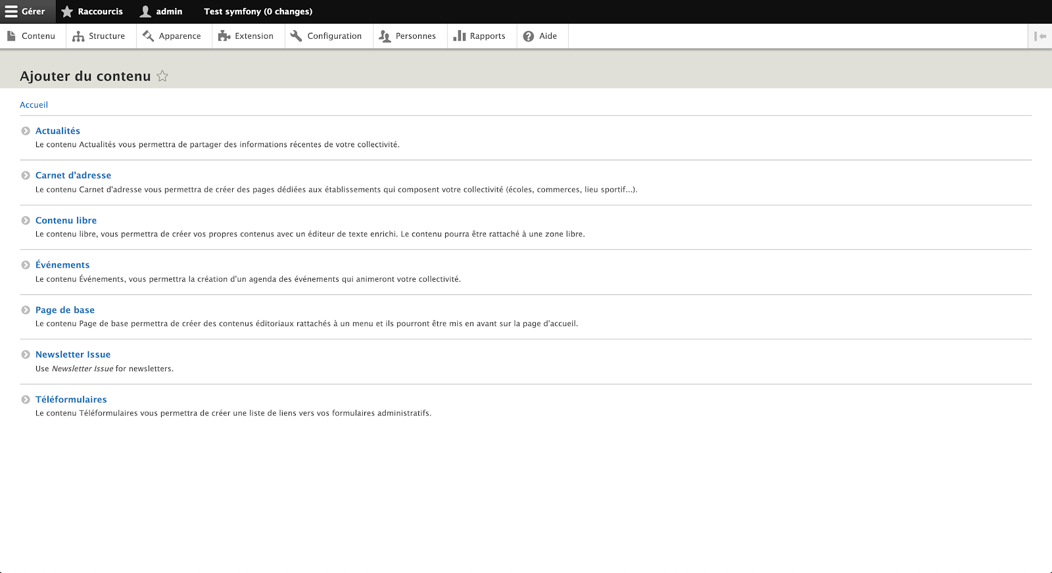
Task: Click the user icon beside admin
Action: point(145,12)
